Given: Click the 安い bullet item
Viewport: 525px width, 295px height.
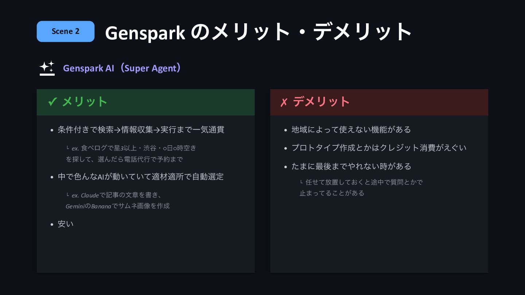Looking at the screenshot, I should point(66,224).
